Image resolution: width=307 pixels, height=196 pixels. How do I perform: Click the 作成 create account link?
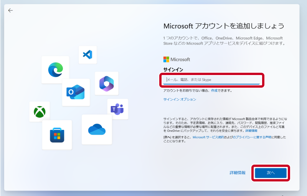[214, 91]
